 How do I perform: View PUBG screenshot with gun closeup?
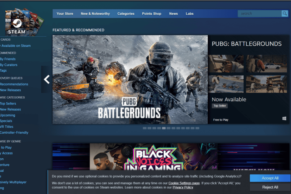[226, 64]
